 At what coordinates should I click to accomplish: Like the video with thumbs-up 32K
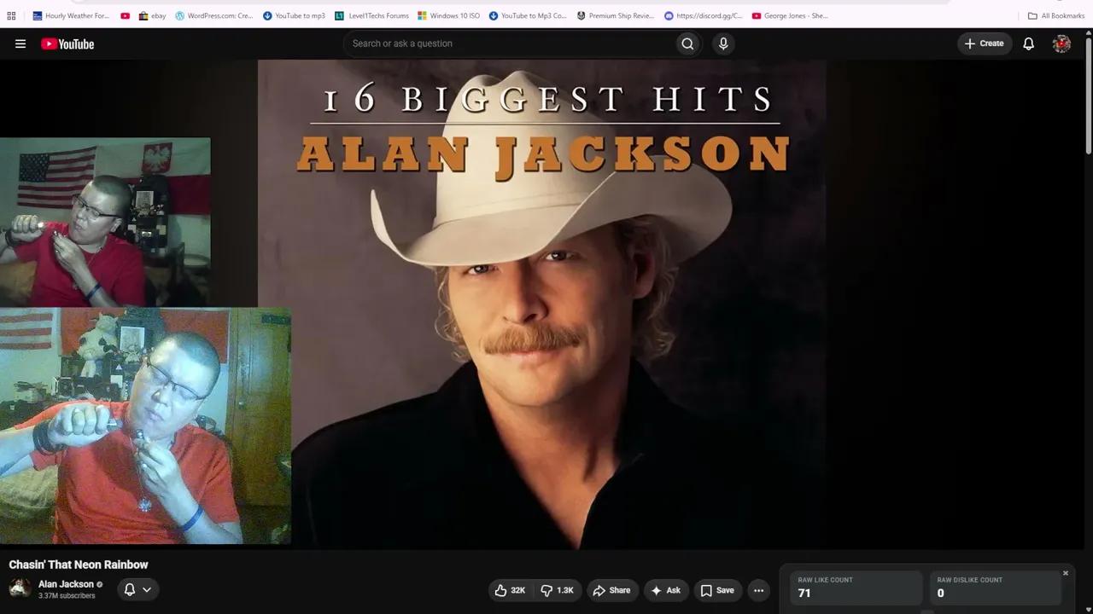510,590
